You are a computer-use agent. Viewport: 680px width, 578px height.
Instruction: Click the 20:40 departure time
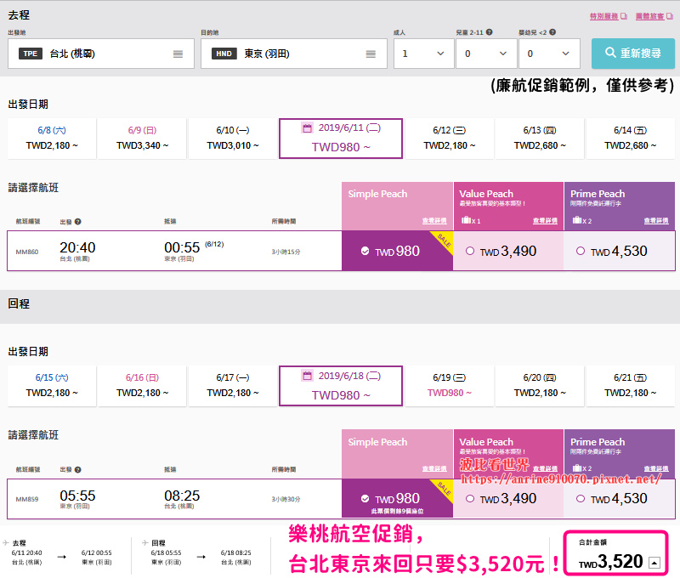[x=77, y=247]
